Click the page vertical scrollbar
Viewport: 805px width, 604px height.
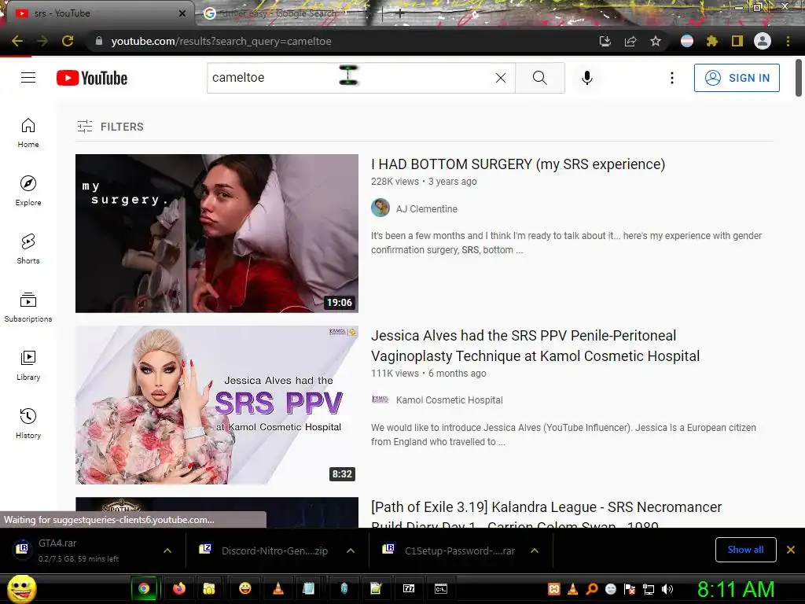[799, 78]
